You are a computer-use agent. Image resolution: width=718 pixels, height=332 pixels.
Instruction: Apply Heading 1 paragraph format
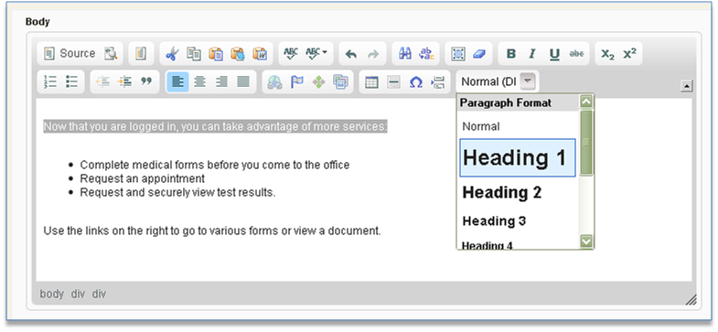[x=518, y=157]
